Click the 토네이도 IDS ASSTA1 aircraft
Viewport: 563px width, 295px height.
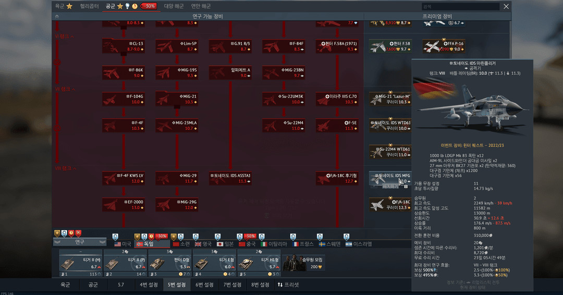click(230, 178)
